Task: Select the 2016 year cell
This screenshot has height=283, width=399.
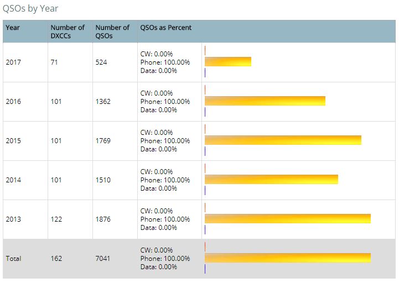Action: tap(14, 102)
